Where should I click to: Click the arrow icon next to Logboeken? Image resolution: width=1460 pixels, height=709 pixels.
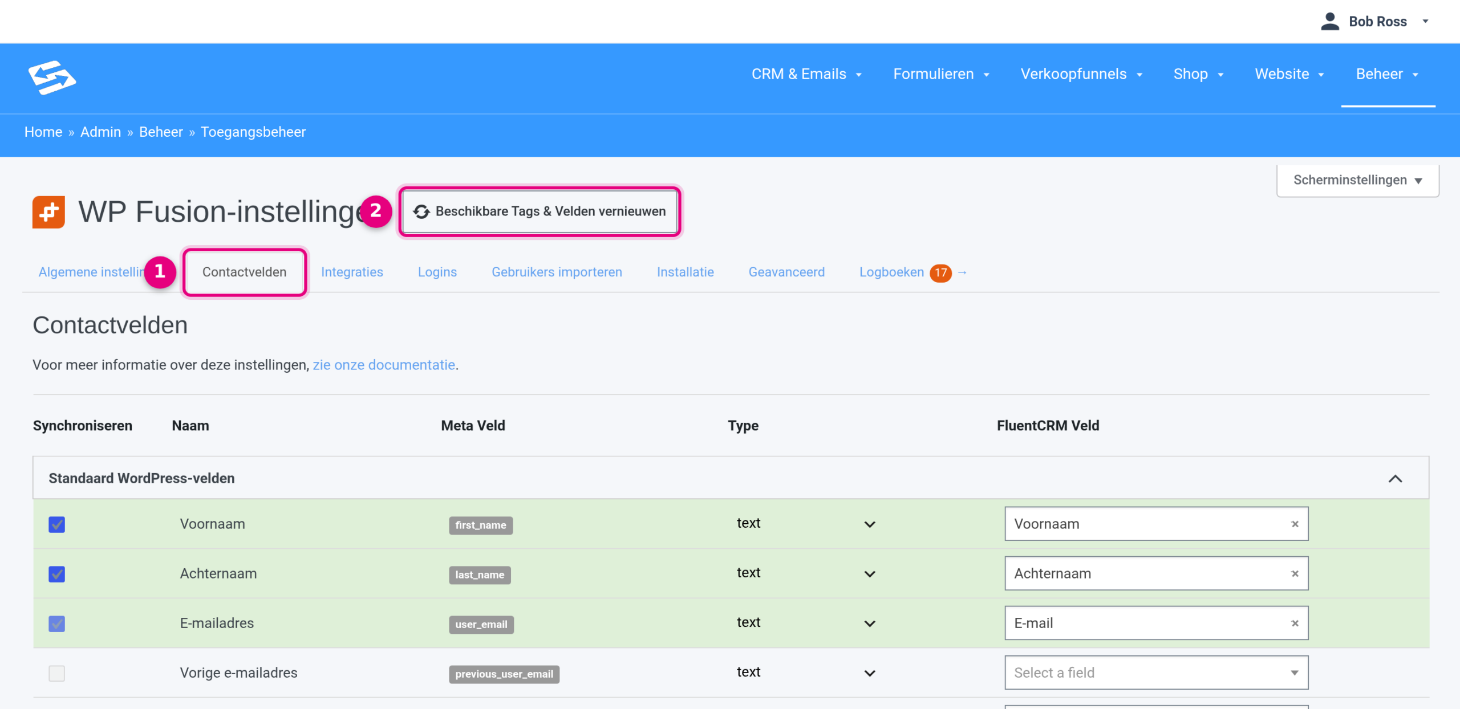coord(962,272)
